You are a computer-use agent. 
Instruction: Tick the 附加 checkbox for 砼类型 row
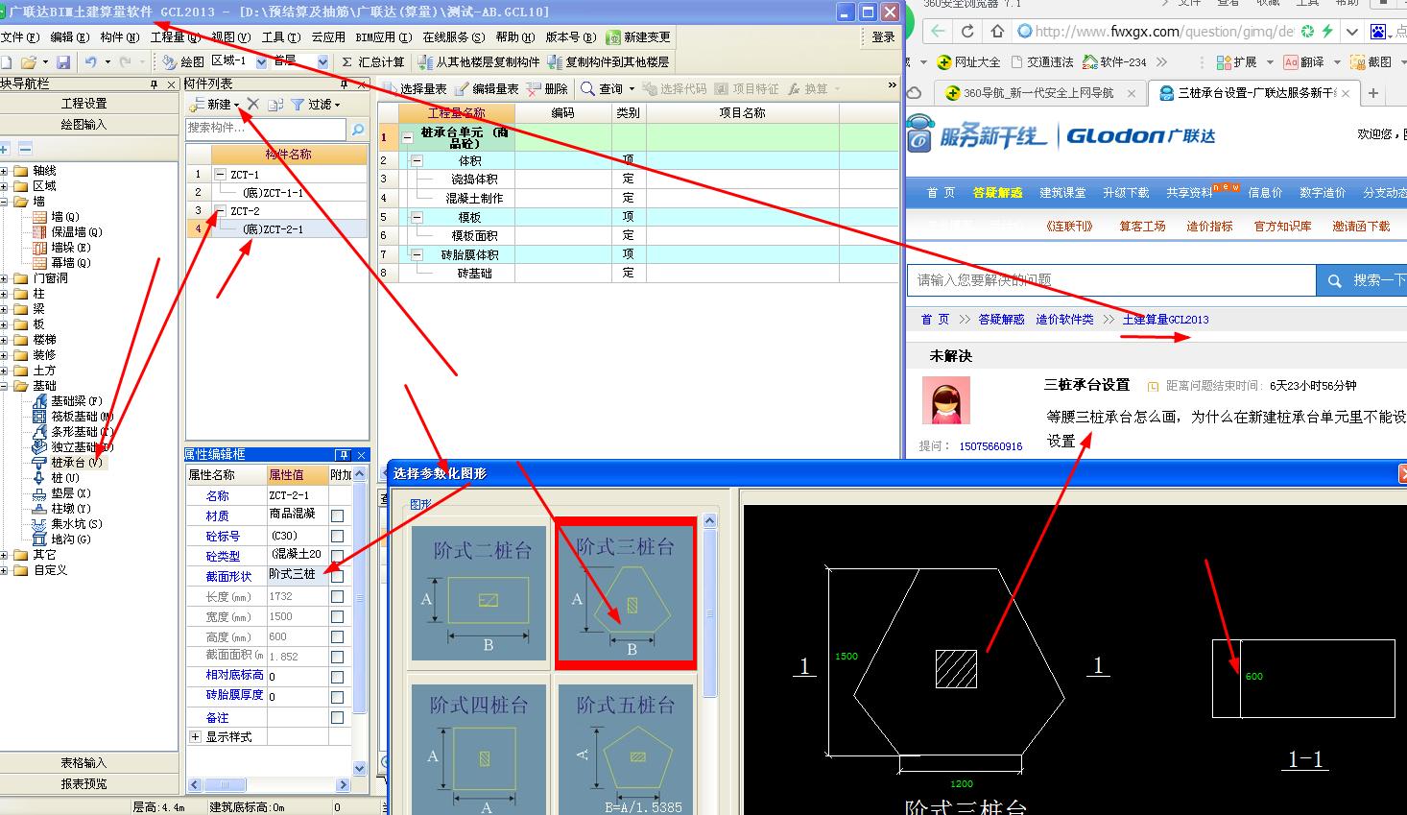(337, 556)
